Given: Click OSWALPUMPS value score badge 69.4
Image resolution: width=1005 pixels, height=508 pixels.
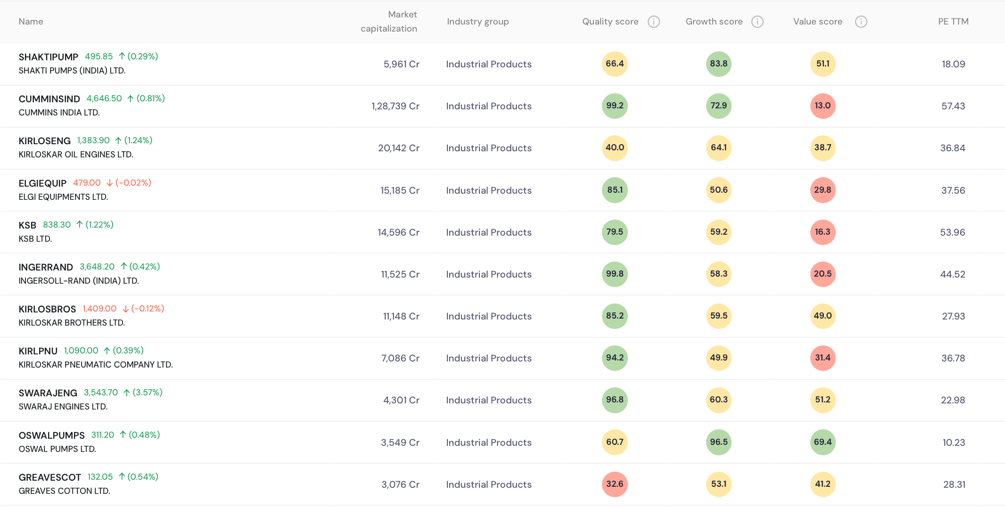Looking at the screenshot, I should click(823, 442).
